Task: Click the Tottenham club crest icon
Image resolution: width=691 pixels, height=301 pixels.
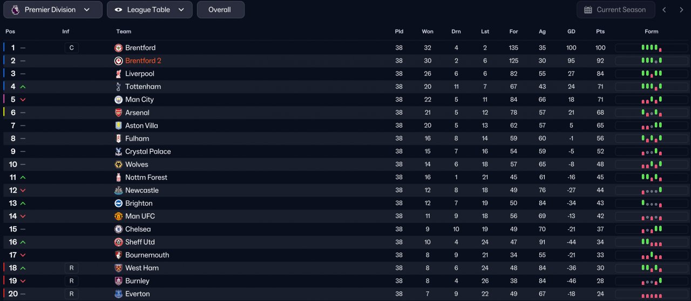Action: pyautogui.click(x=119, y=87)
